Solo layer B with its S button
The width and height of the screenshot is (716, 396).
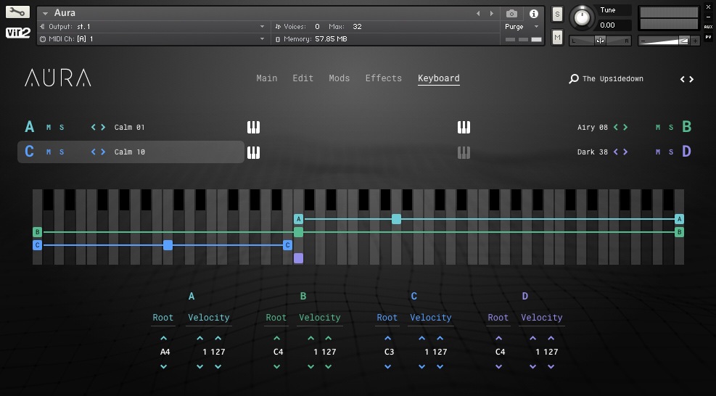click(x=671, y=128)
